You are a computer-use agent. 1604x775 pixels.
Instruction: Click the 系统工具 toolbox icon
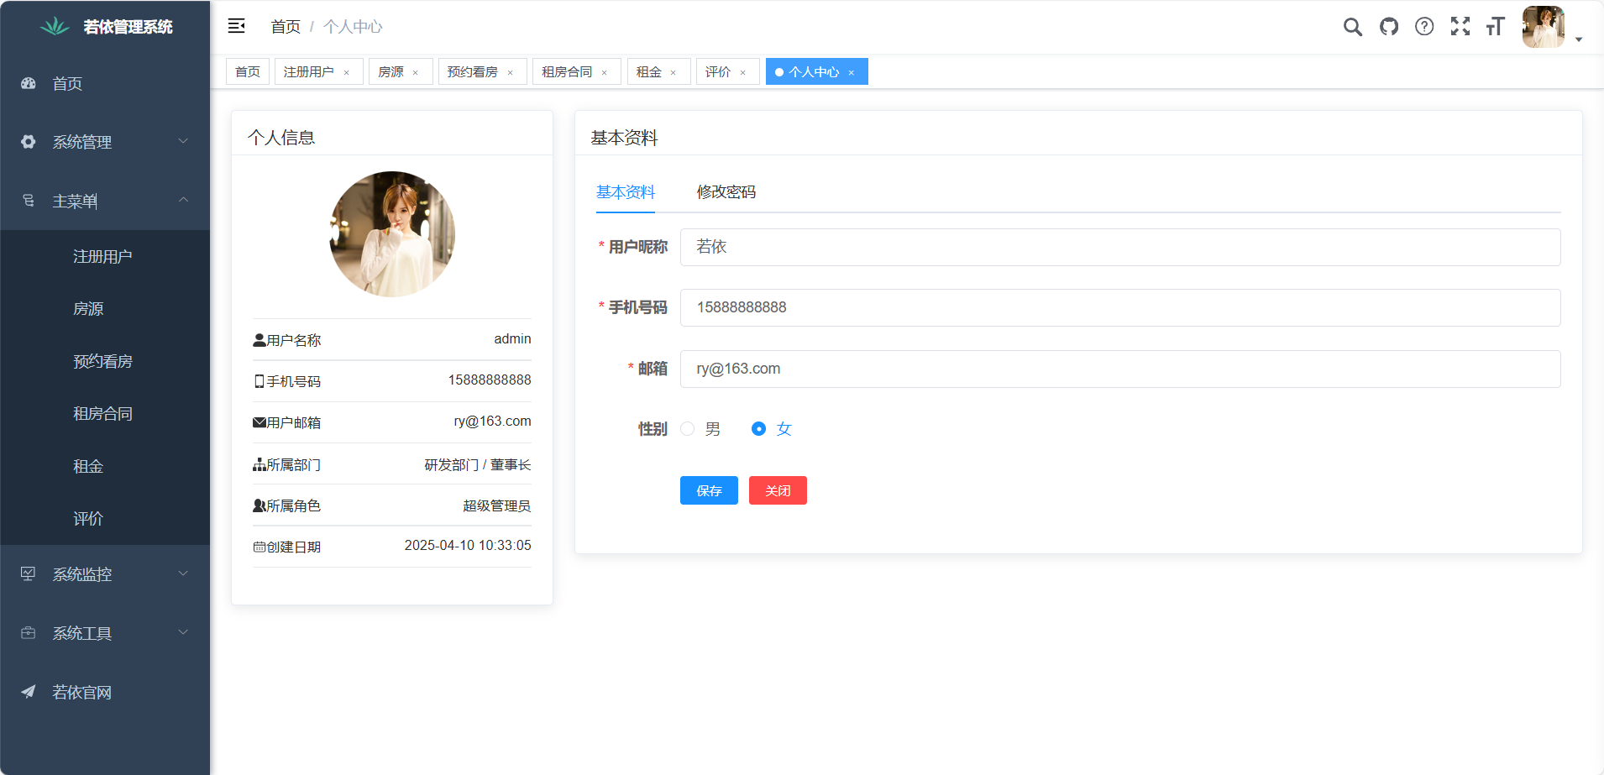coord(29,632)
